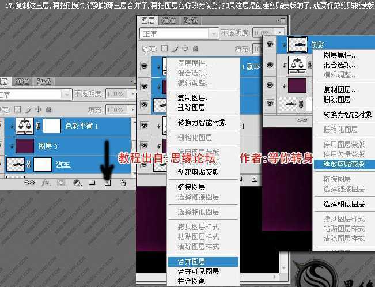The image size is (375, 287).
Task: Click the create new layer icon under arrow
Action: pos(108,183)
